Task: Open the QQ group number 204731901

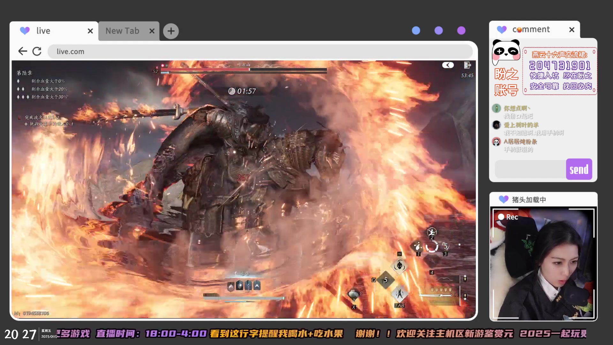Action: click(x=560, y=65)
